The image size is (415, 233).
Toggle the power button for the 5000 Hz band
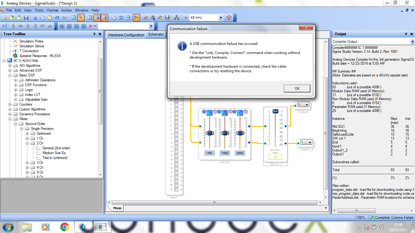[235, 112]
